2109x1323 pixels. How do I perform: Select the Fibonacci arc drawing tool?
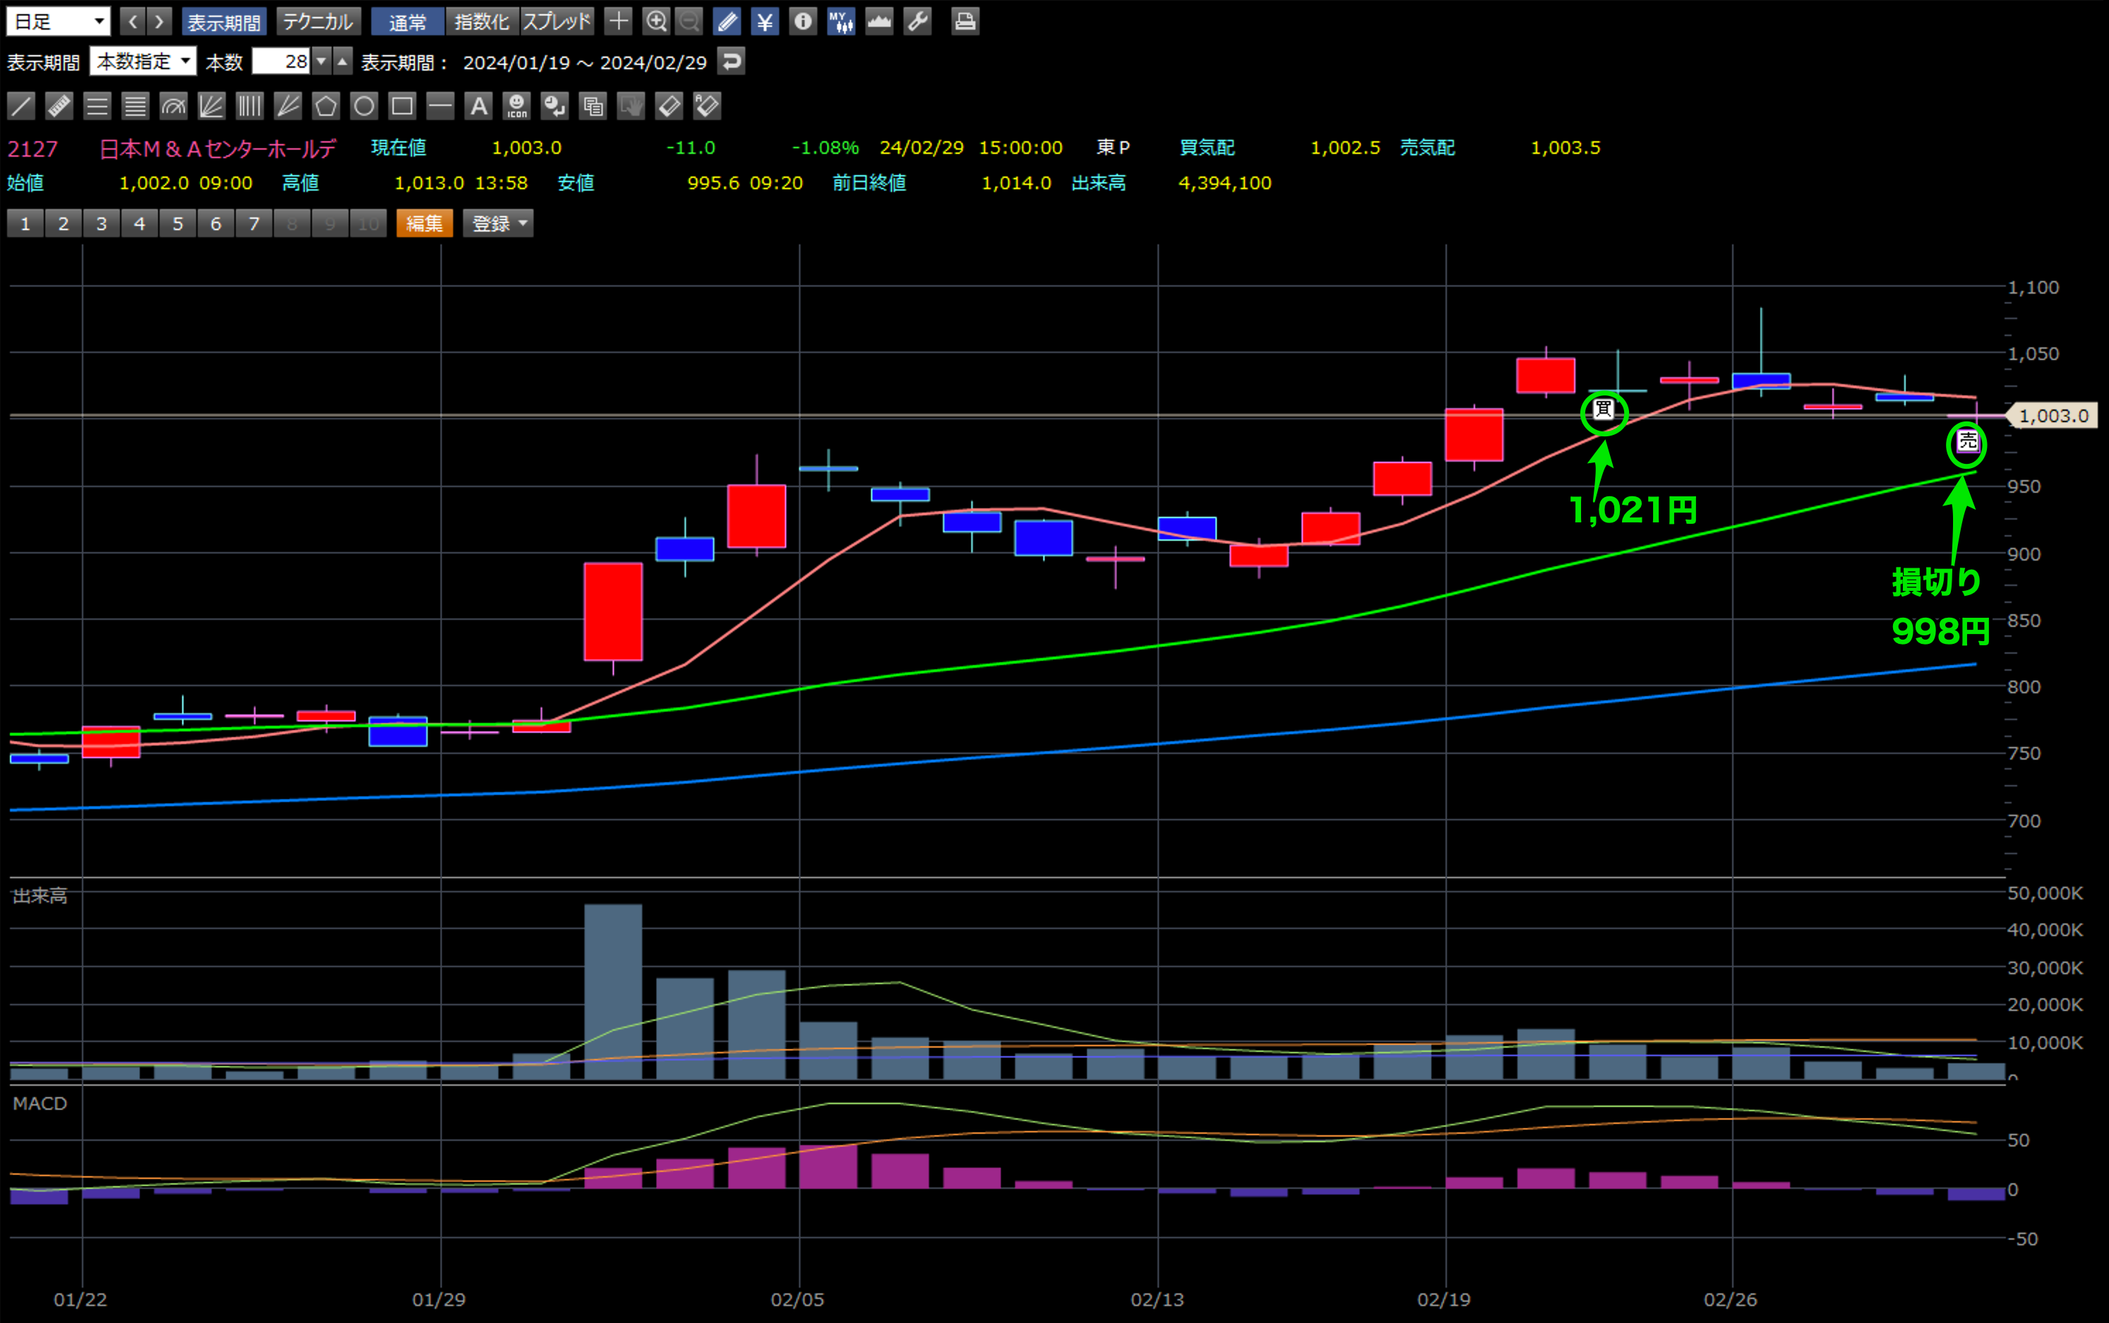point(173,107)
